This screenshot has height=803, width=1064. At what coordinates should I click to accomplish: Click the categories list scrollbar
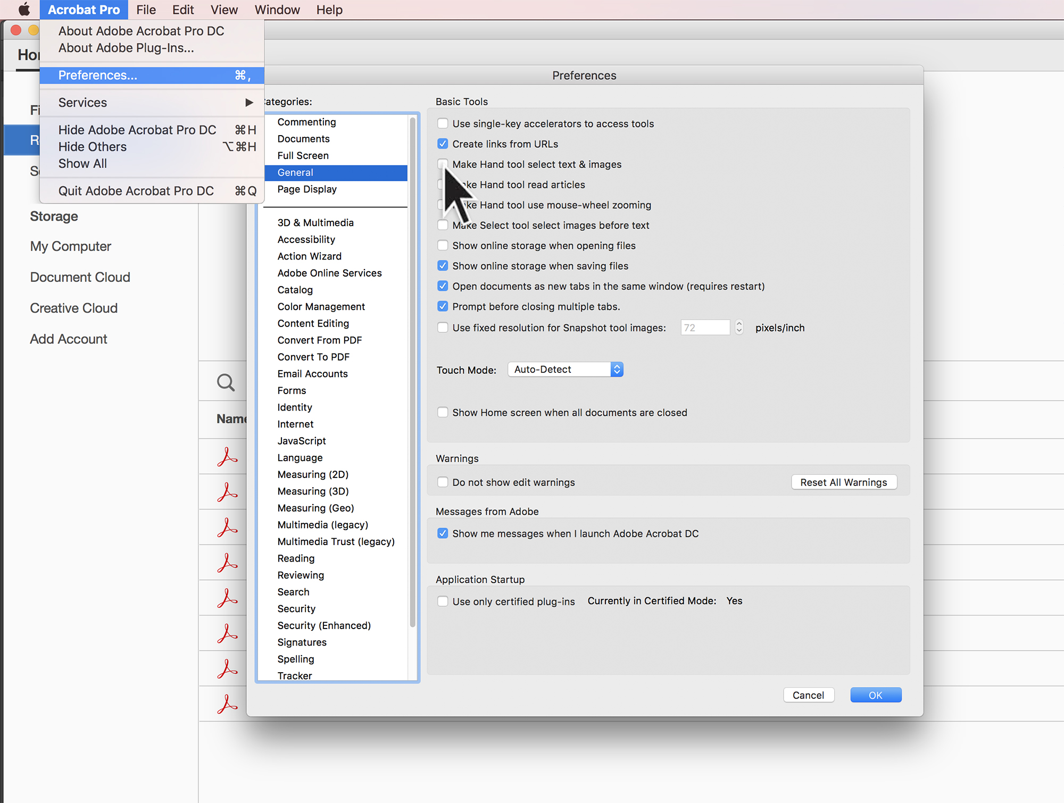412,372
